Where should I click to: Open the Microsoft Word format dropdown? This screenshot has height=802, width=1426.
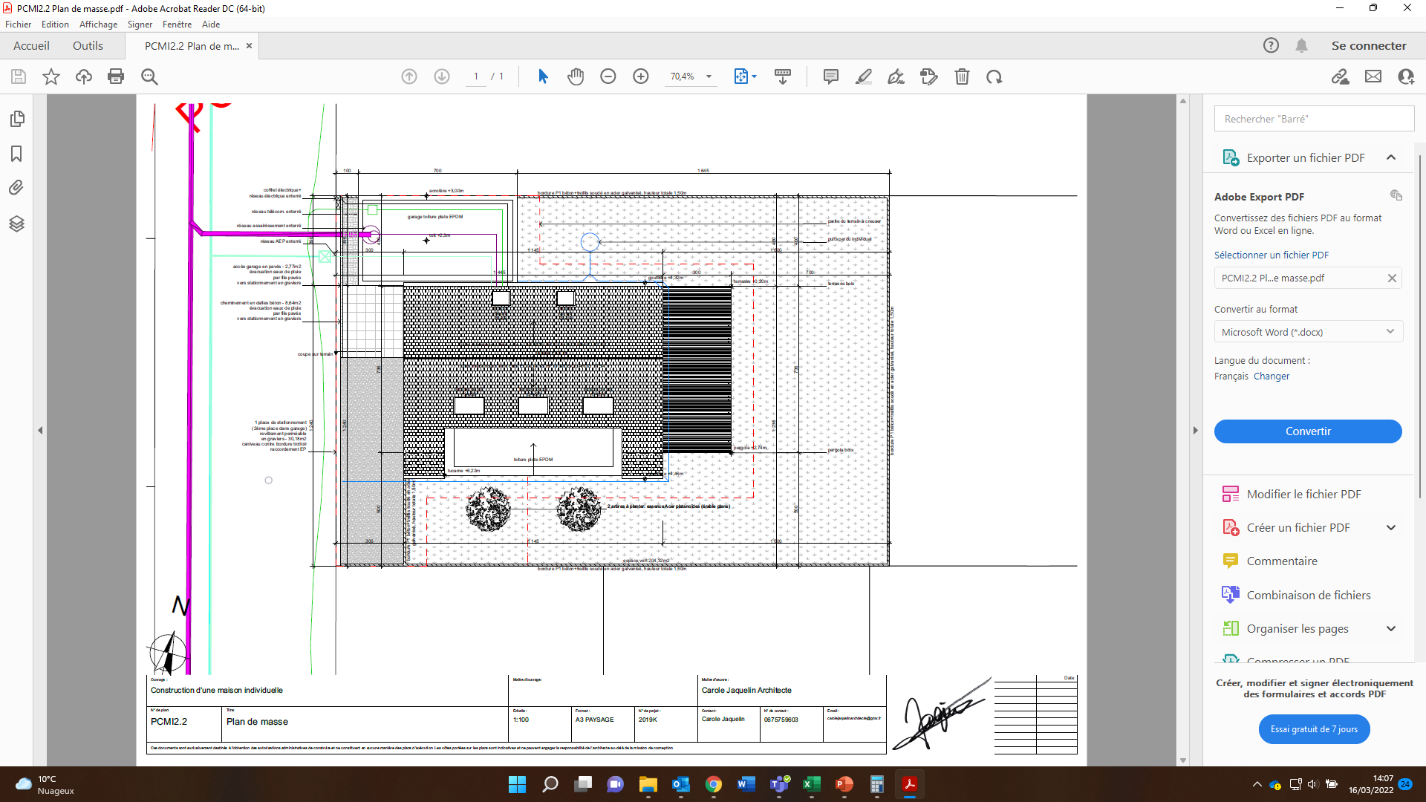click(x=1308, y=332)
